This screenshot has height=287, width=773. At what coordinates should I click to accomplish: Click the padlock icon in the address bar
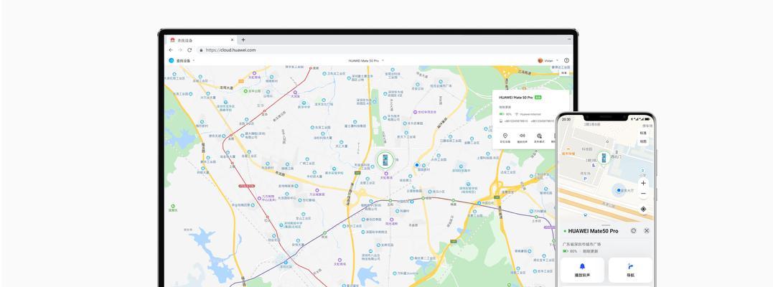tap(201, 50)
